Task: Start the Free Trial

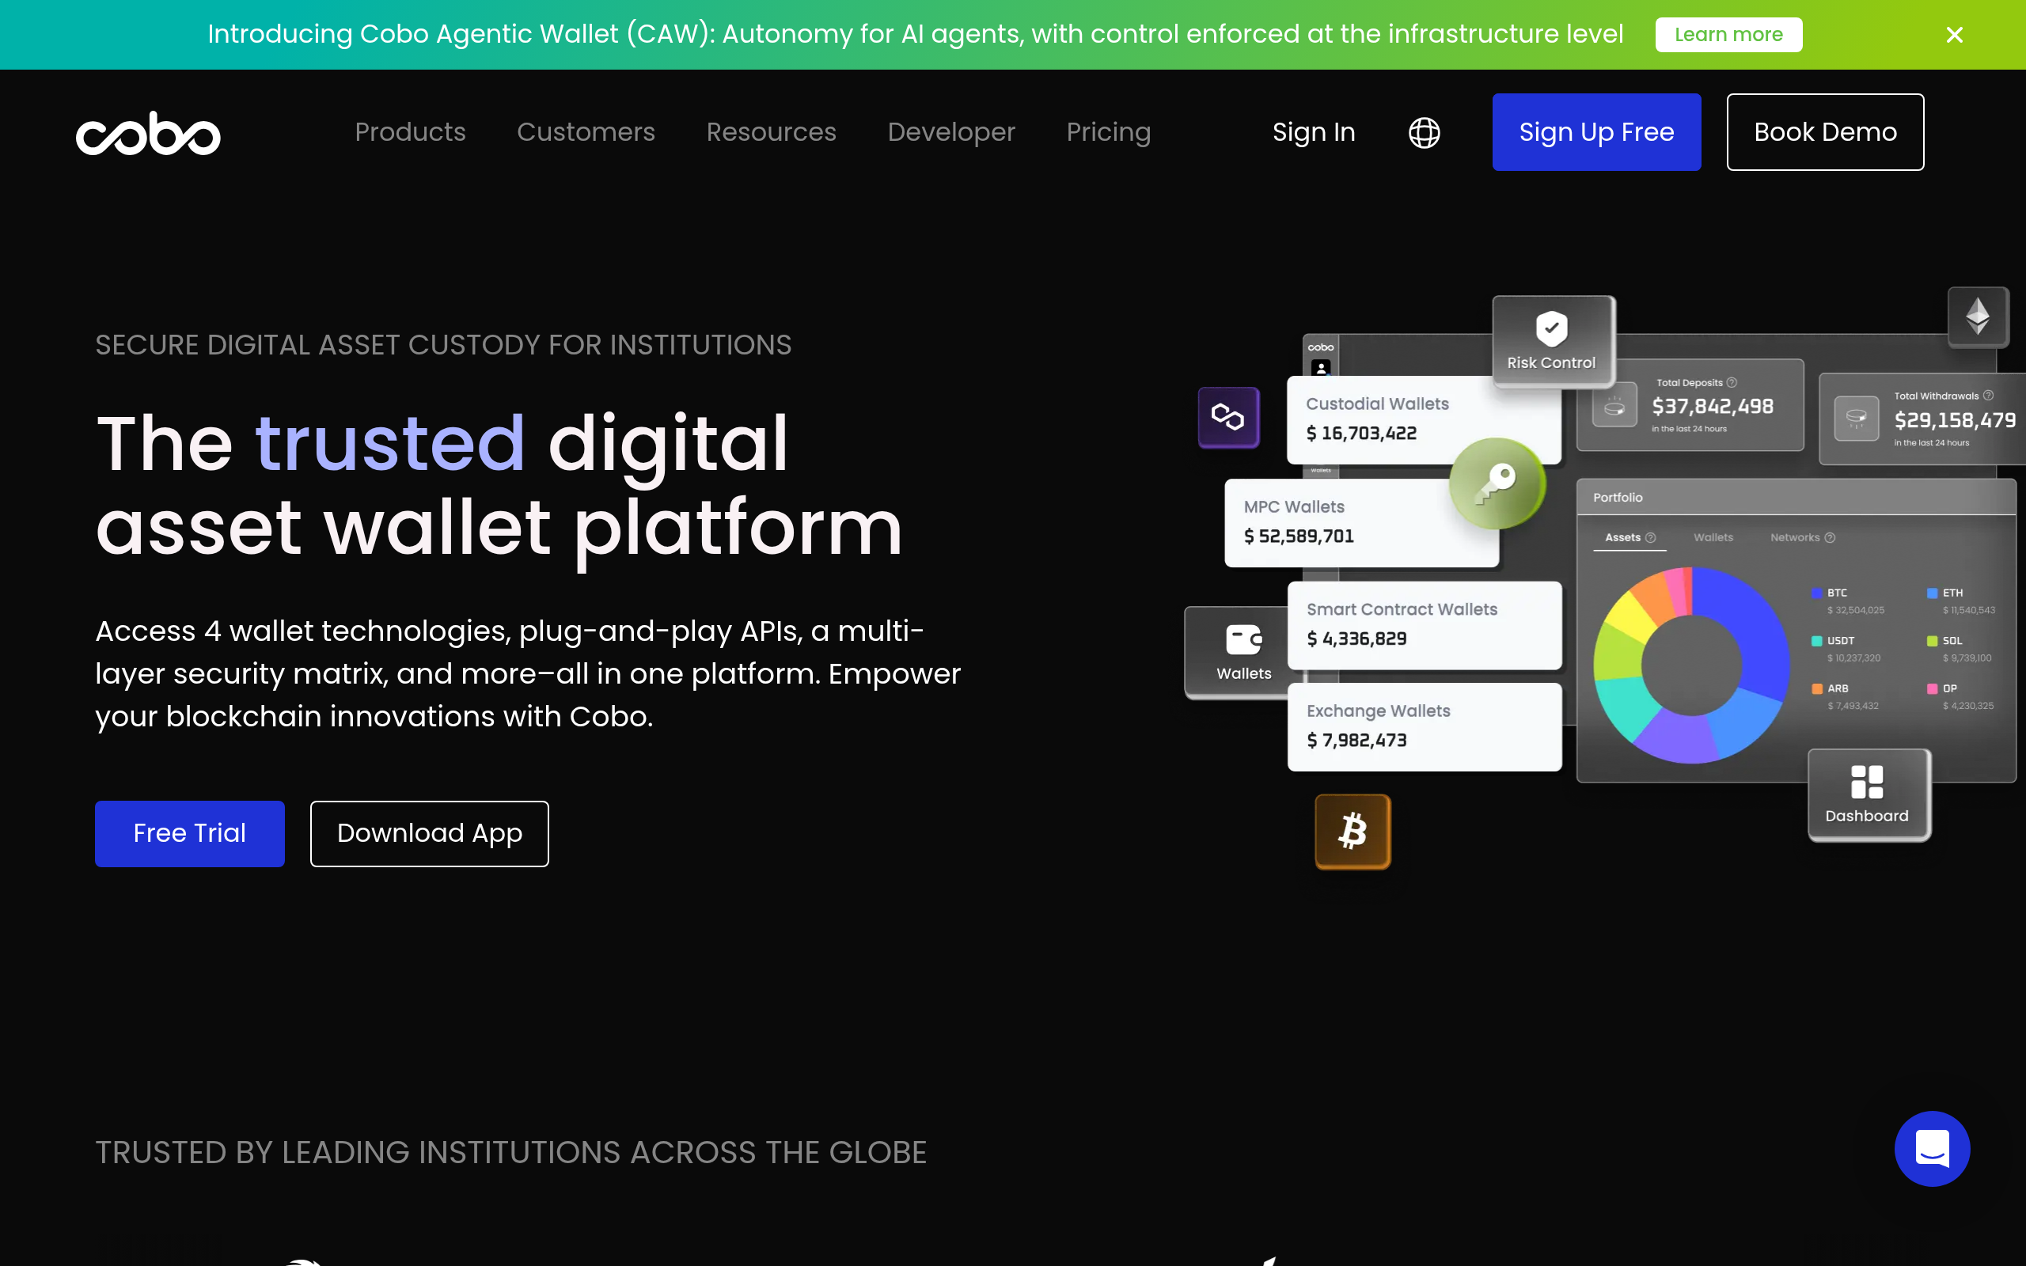Action: point(189,833)
